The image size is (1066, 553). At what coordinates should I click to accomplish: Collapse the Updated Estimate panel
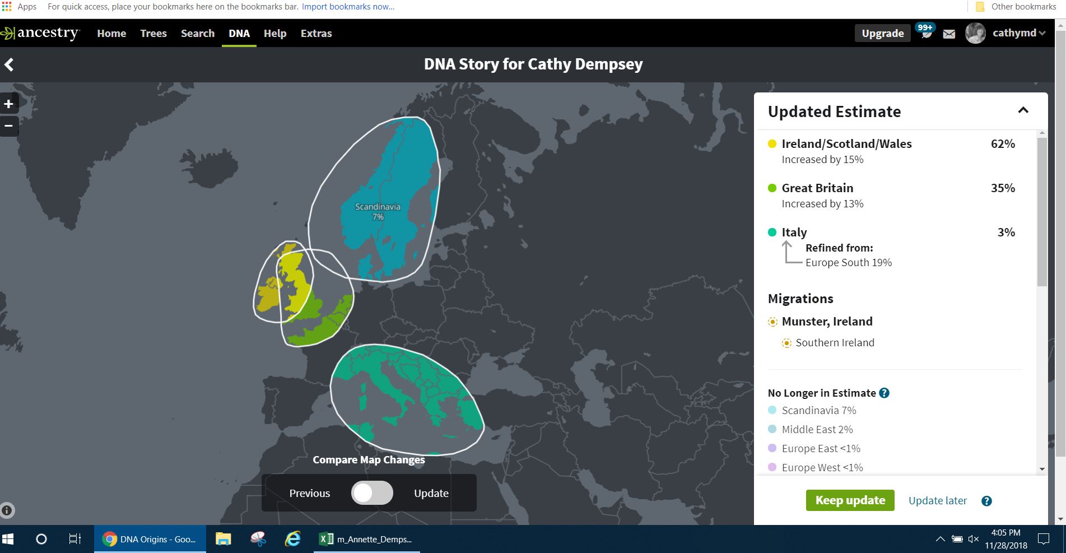1023,110
